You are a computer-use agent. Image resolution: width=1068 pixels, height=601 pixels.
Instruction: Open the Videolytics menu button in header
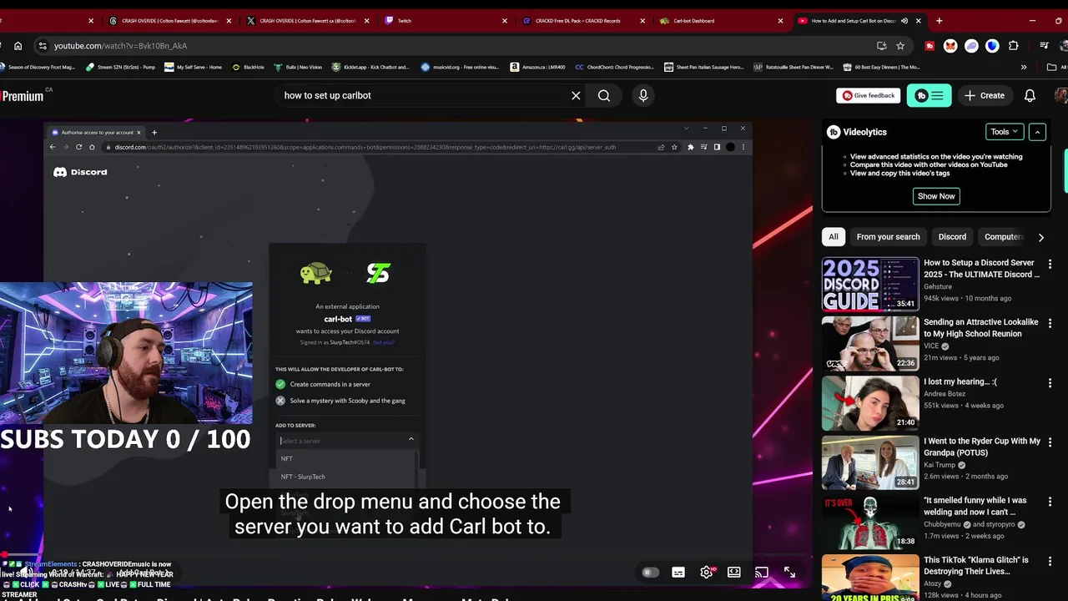pos(929,95)
